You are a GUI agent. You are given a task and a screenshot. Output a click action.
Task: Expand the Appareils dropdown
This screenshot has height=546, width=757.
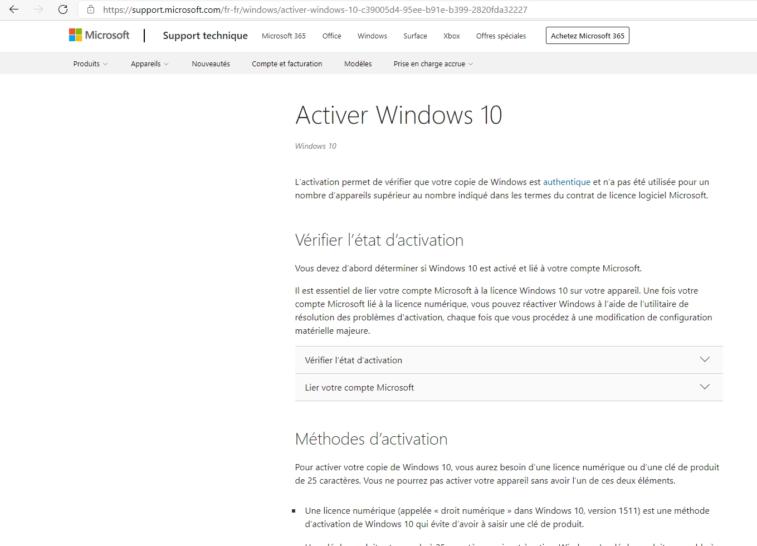pos(149,64)
